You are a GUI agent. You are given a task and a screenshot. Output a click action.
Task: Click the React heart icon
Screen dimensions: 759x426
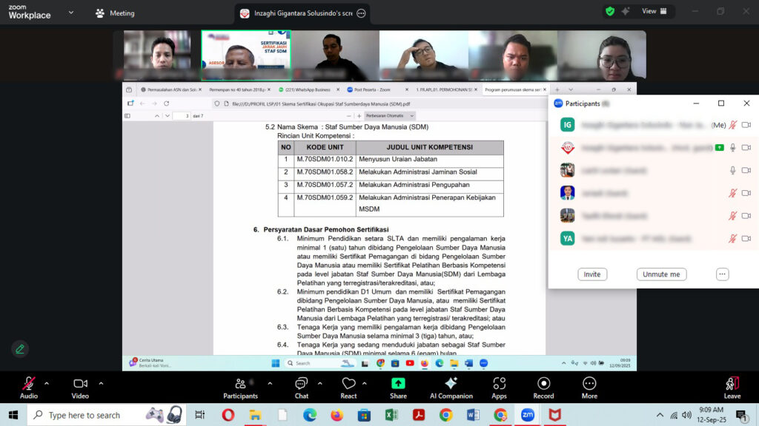tap(348, 384)
